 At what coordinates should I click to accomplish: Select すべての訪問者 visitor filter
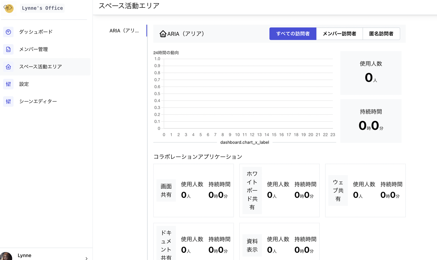coord(293,34)
